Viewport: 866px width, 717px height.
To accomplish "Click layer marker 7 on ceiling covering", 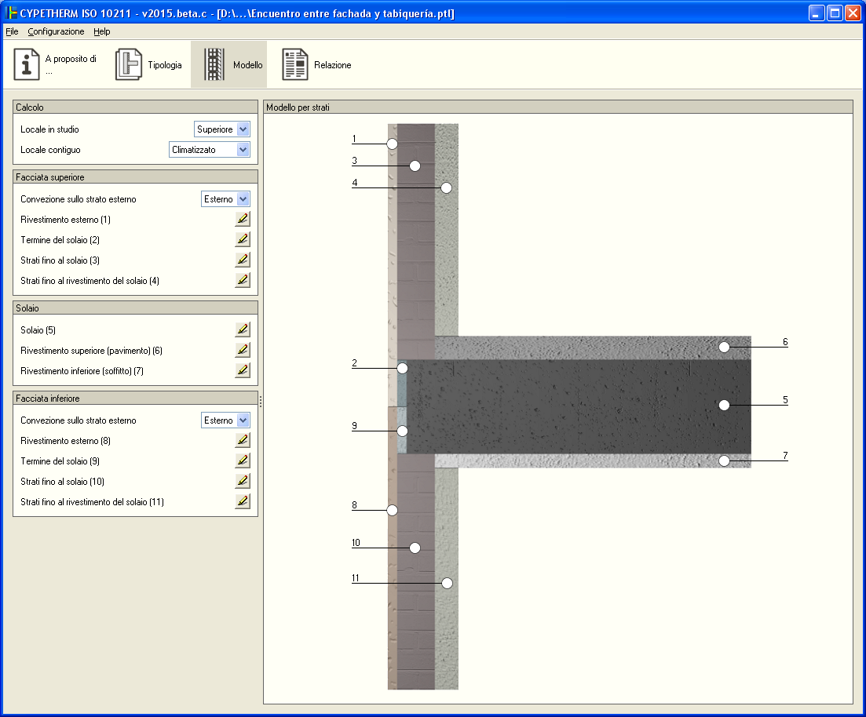I will tap(724, 461).
